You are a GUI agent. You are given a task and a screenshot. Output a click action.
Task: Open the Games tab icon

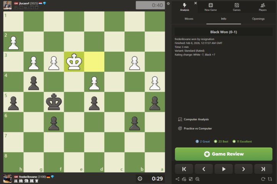pyautogui.click(x=237, y=7)
